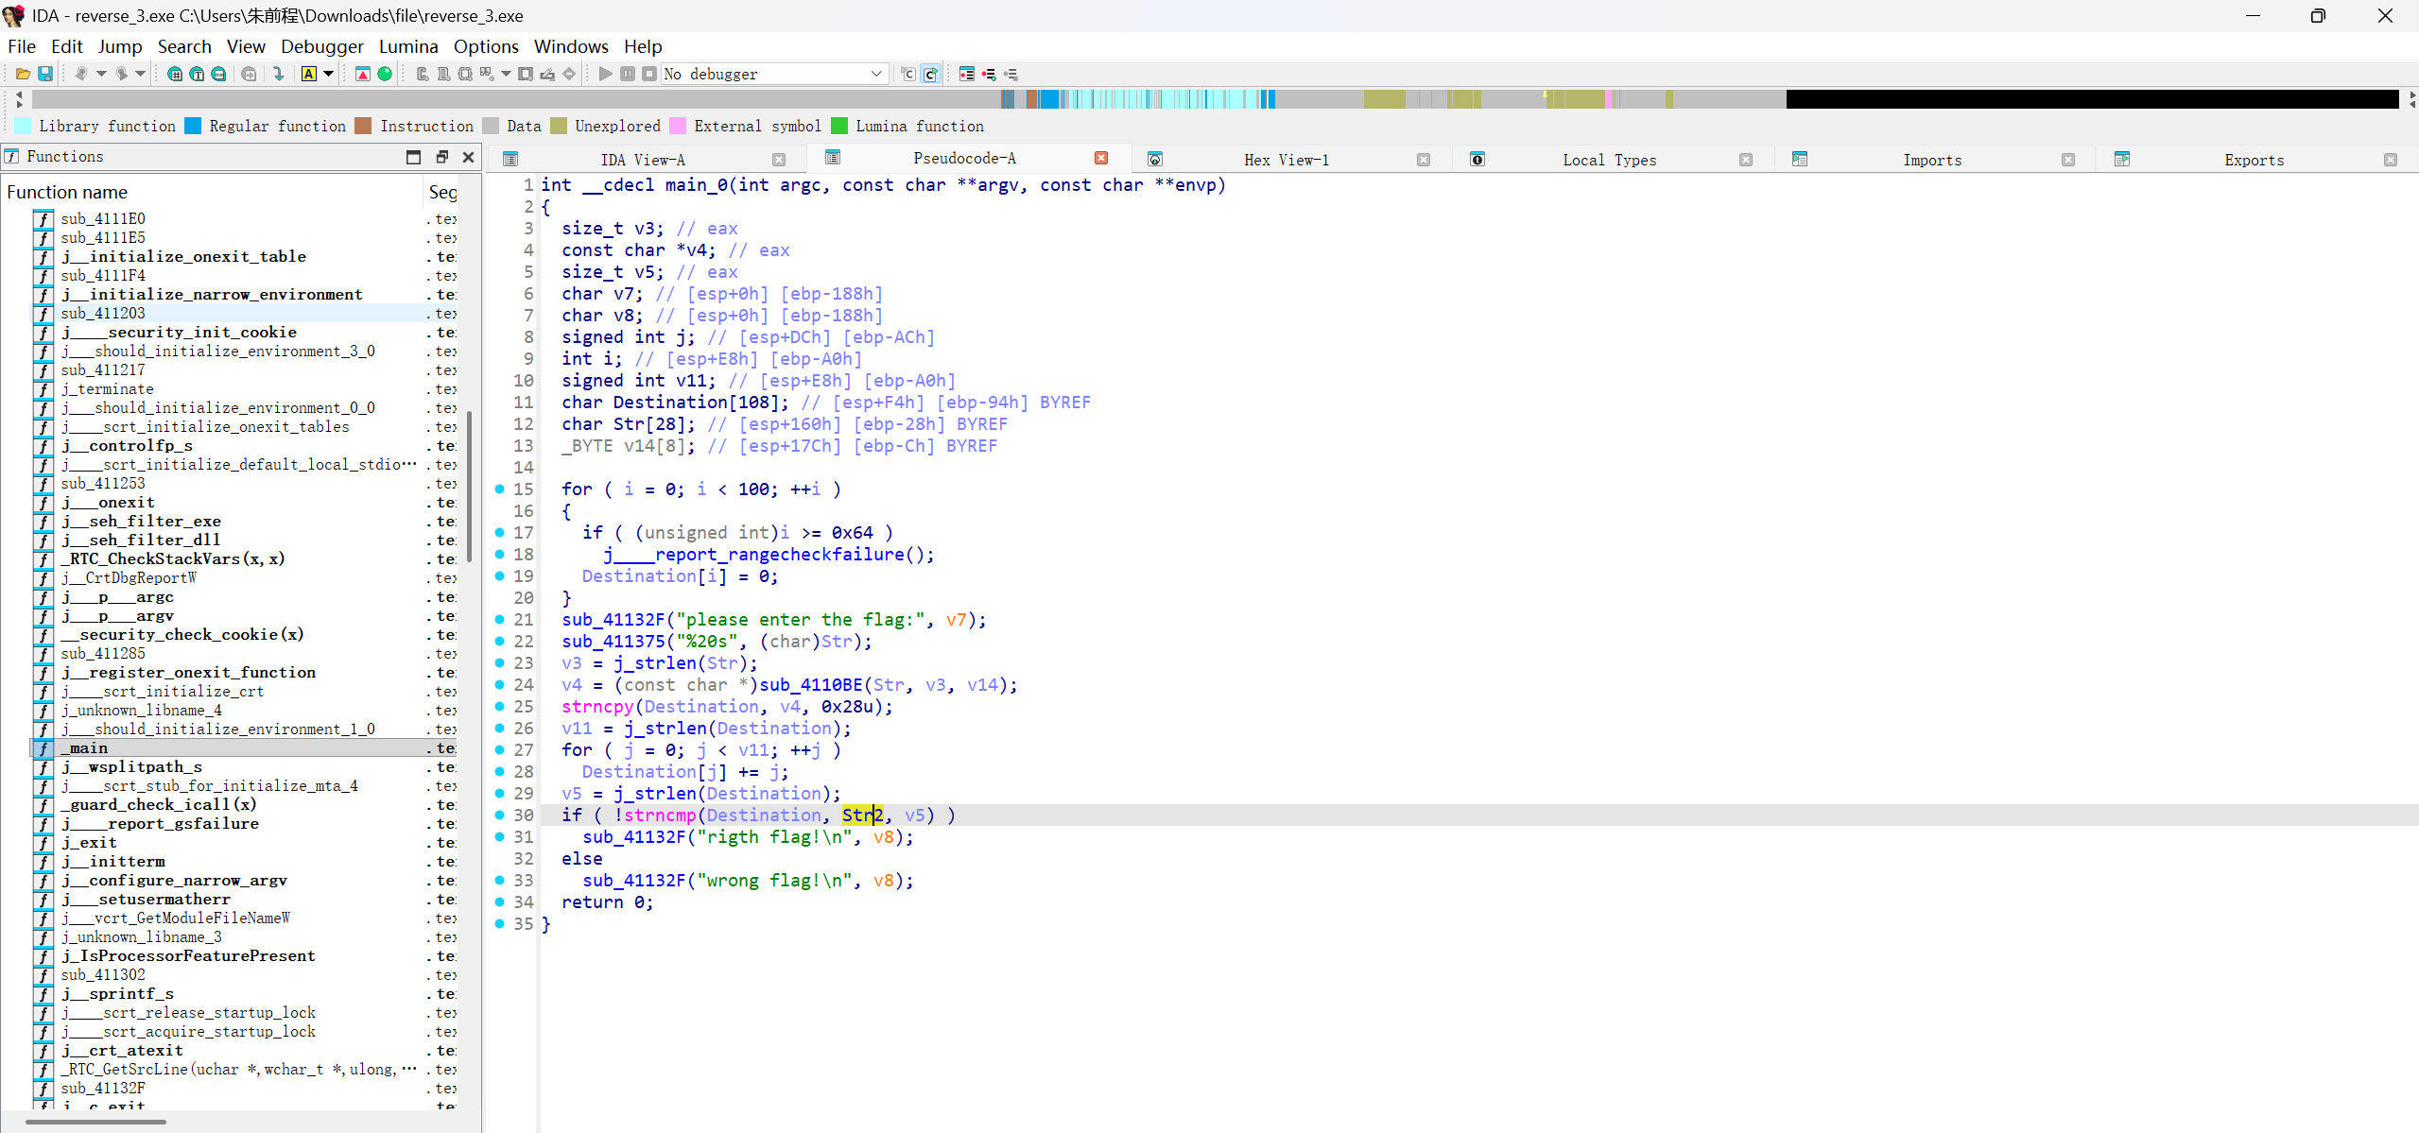Switch to the Hex View-1 tab
This screenshot has width=2419, height=1133.
point(1286,160)
